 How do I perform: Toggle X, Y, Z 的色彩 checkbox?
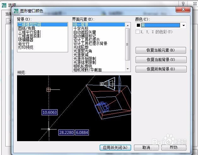(x=137, y=32)
